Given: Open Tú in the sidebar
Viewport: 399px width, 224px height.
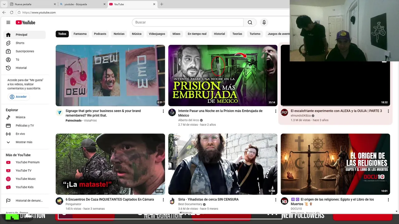Looking at the screenshot, I should pos(25,59).
